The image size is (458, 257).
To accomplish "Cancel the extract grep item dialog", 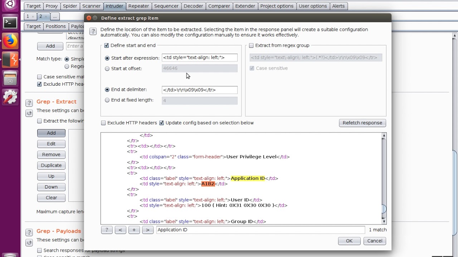I will [x=375, y=241].
